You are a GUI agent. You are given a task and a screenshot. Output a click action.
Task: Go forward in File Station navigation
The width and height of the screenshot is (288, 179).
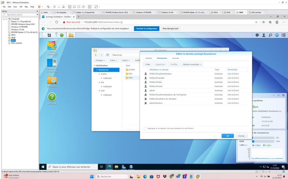click(101, 55)
